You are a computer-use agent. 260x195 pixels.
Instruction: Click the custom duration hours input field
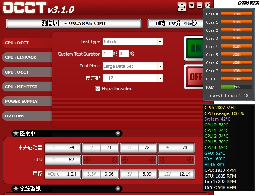107,54
